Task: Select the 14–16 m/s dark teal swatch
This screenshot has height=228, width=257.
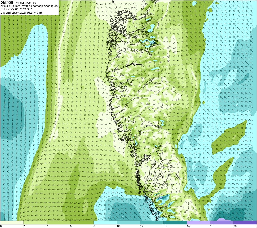Action: pyautogui.click(x=175, y=222)
